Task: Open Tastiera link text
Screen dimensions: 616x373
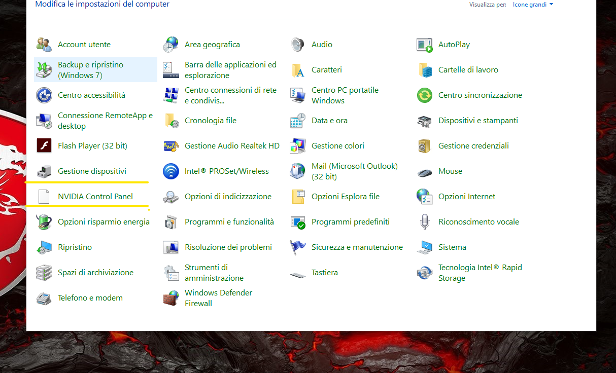Action: [x=325, y=273]
